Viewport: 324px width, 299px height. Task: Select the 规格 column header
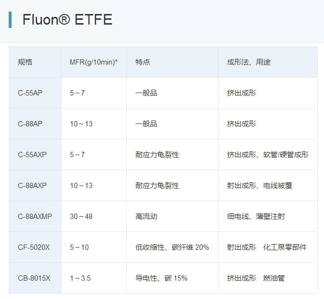click(x=25, y=62)
